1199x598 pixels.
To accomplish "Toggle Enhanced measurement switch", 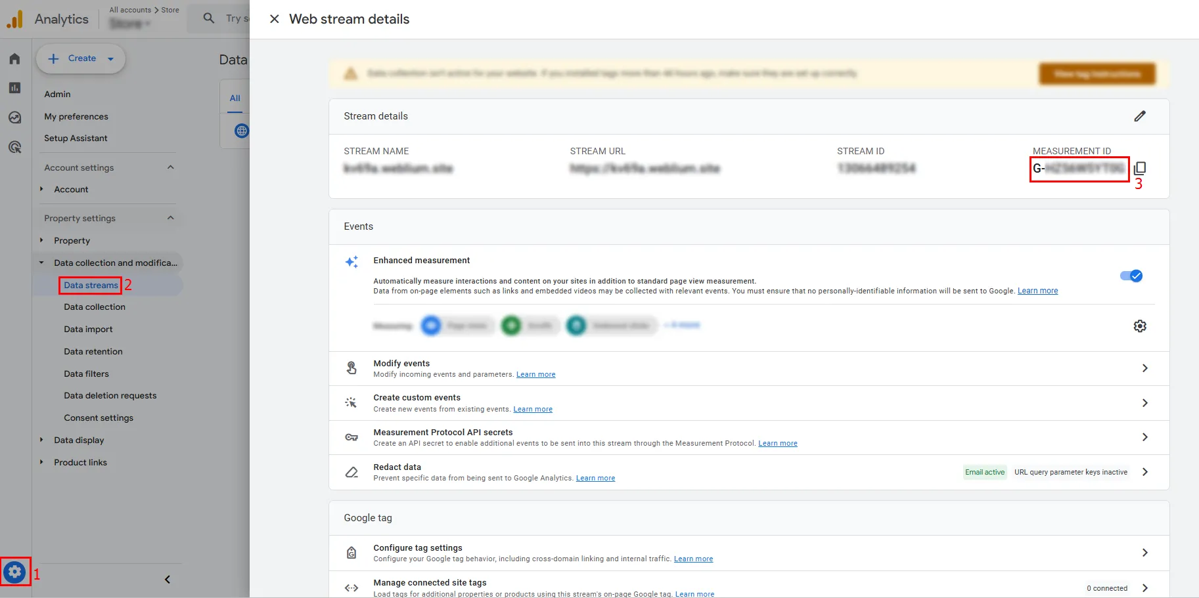I will 1131,276.
